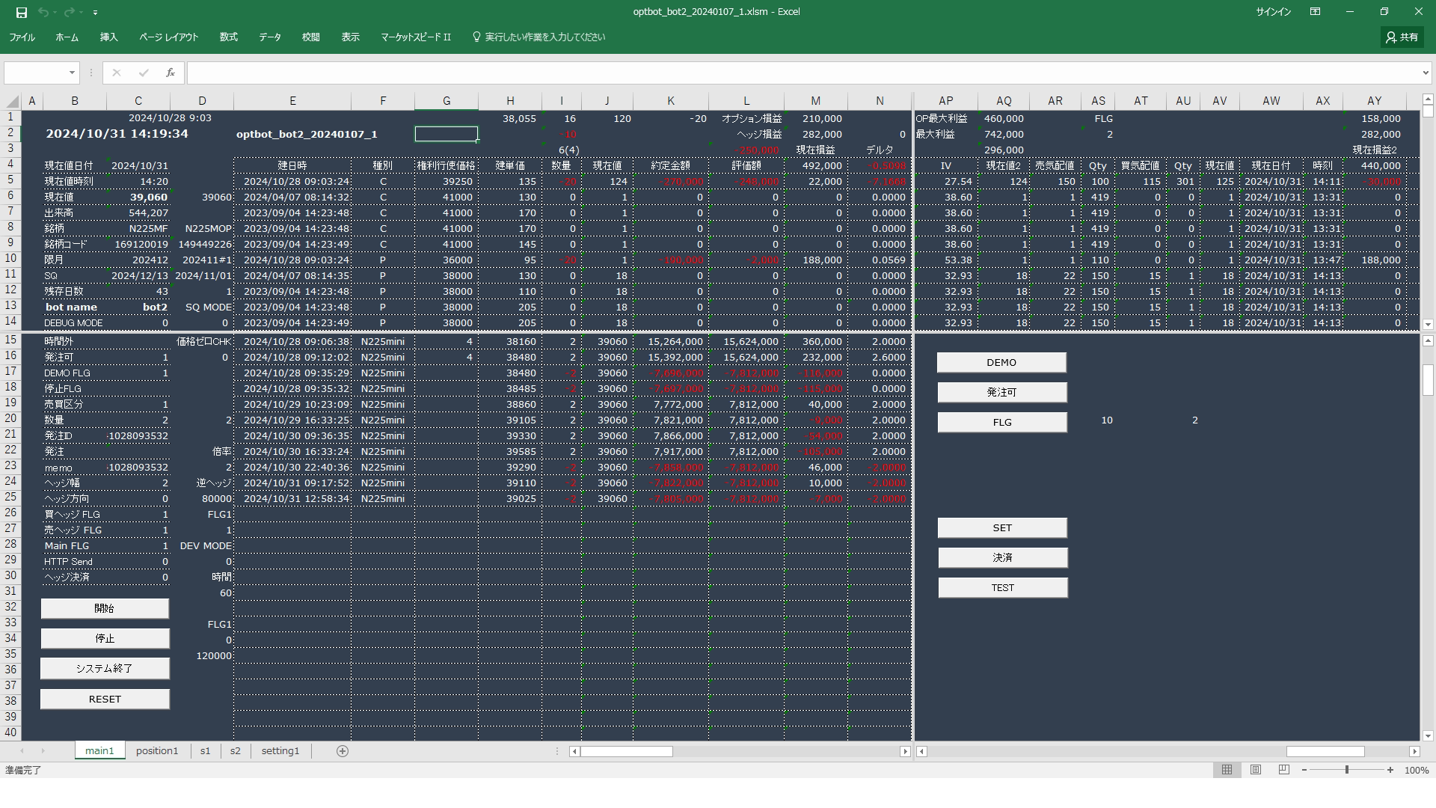Open Customize Quick Access Toolbar dropdown

95,13
